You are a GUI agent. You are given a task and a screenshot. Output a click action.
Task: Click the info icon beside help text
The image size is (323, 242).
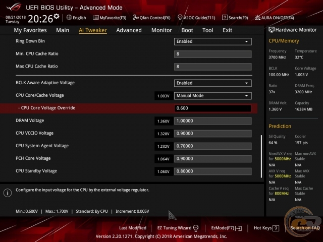click(x=8, y=193)
